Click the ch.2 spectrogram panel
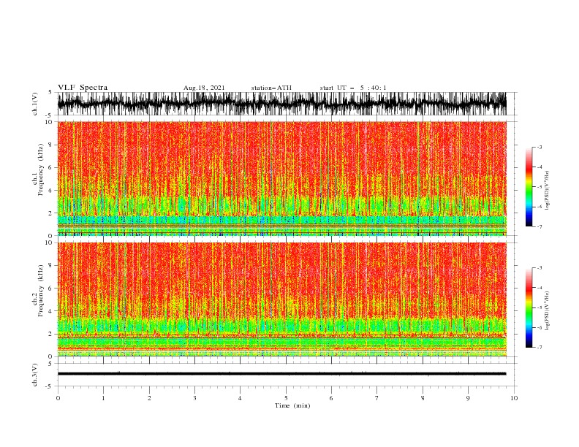Screen dimensions: 579x447 [281, 299]
